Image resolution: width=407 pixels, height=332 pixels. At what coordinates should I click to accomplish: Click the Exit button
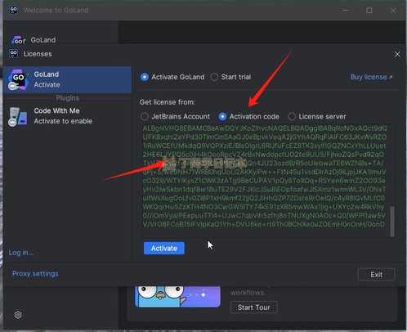(x=376, y=275)
